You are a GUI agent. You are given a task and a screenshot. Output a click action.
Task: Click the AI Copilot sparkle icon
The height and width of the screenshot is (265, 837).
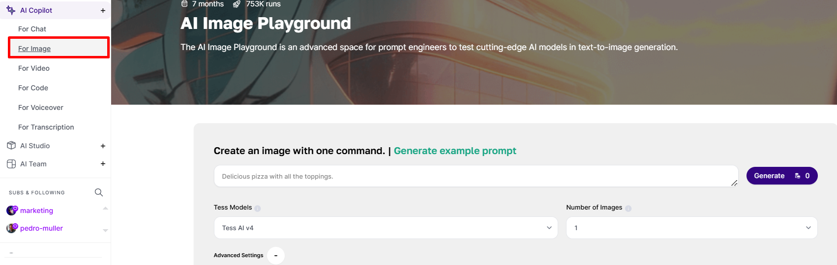coord(11,10)
